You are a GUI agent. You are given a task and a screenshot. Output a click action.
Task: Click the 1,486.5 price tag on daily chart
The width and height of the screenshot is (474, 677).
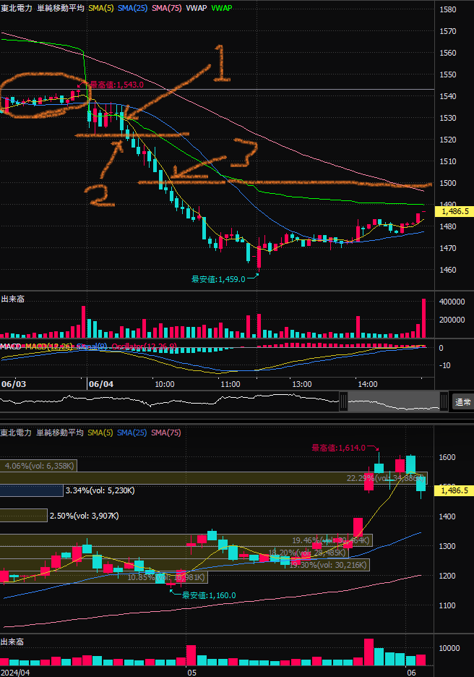click(x=454, y=490)
